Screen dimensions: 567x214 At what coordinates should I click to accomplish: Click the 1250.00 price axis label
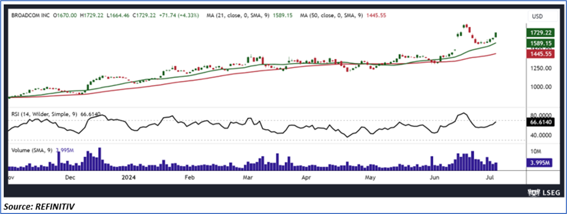[541, 68]
